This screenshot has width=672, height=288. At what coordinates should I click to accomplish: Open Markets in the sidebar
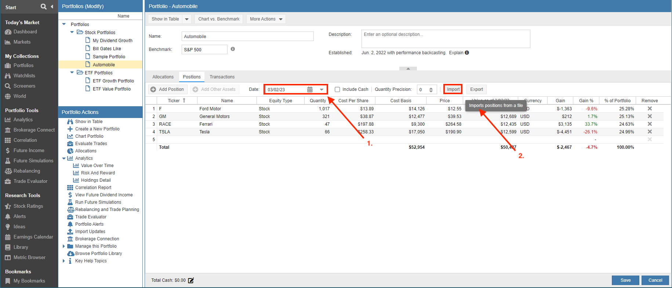click(x=22, y=42)
